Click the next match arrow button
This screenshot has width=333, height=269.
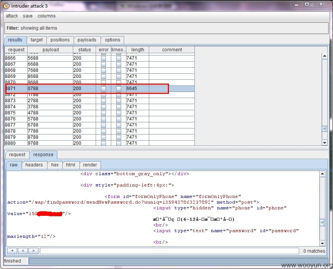coord(33,251)
